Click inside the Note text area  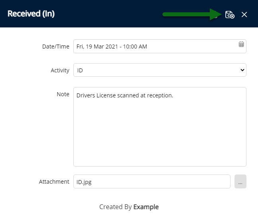[x=160, y=127]
